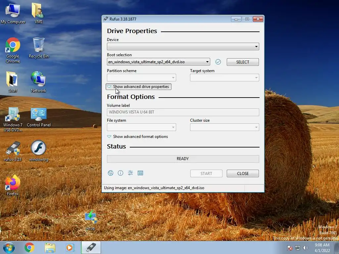Viewport: 339px width, 254px height.
Task: Open the Rufus language globe icon
Action: tap(111, 173)
